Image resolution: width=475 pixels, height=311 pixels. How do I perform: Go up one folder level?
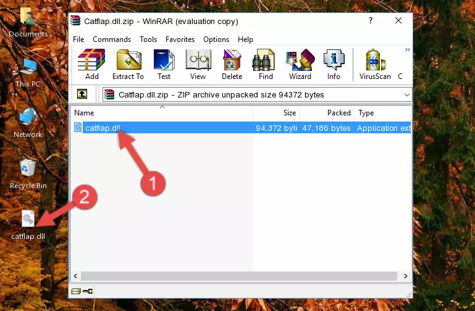(82, 94)
